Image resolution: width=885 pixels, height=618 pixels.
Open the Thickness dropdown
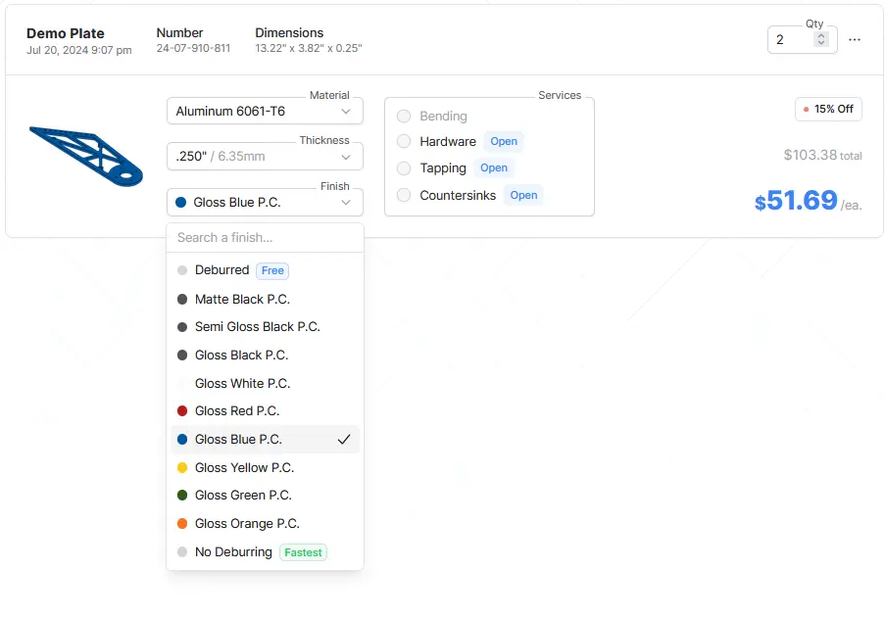(x=265, y=157)
